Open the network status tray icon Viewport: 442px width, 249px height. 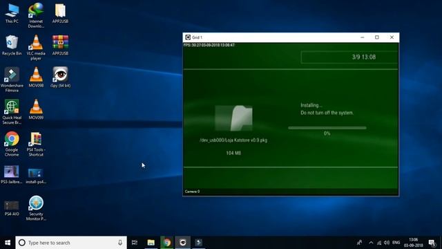(379, 243)
